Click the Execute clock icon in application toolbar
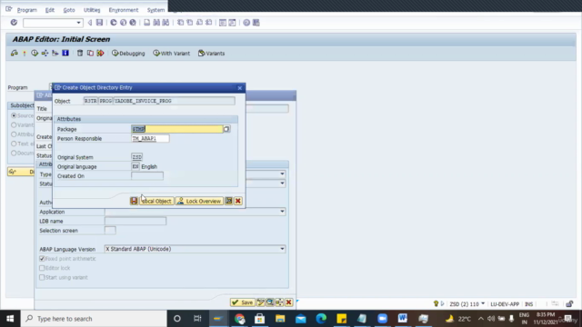Screen dimensions: 582x327 coord(35,54)
